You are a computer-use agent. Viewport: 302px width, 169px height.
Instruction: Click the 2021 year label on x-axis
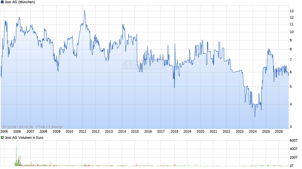(x=213, y=131)
